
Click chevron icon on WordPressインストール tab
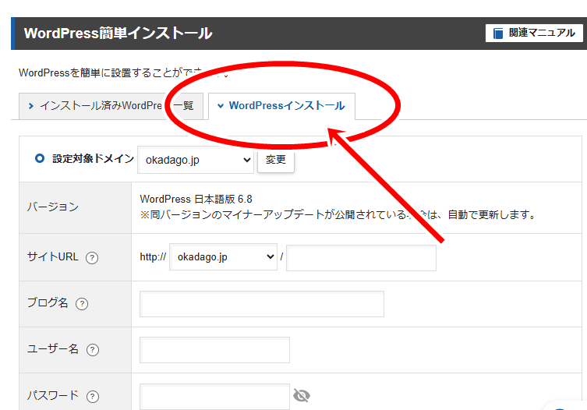pos(221,106)
